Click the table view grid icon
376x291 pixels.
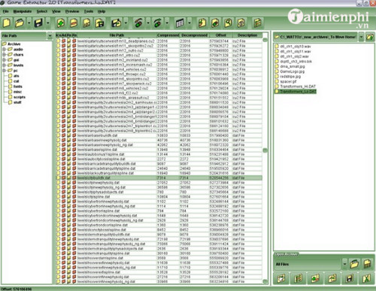click(180, 23)
